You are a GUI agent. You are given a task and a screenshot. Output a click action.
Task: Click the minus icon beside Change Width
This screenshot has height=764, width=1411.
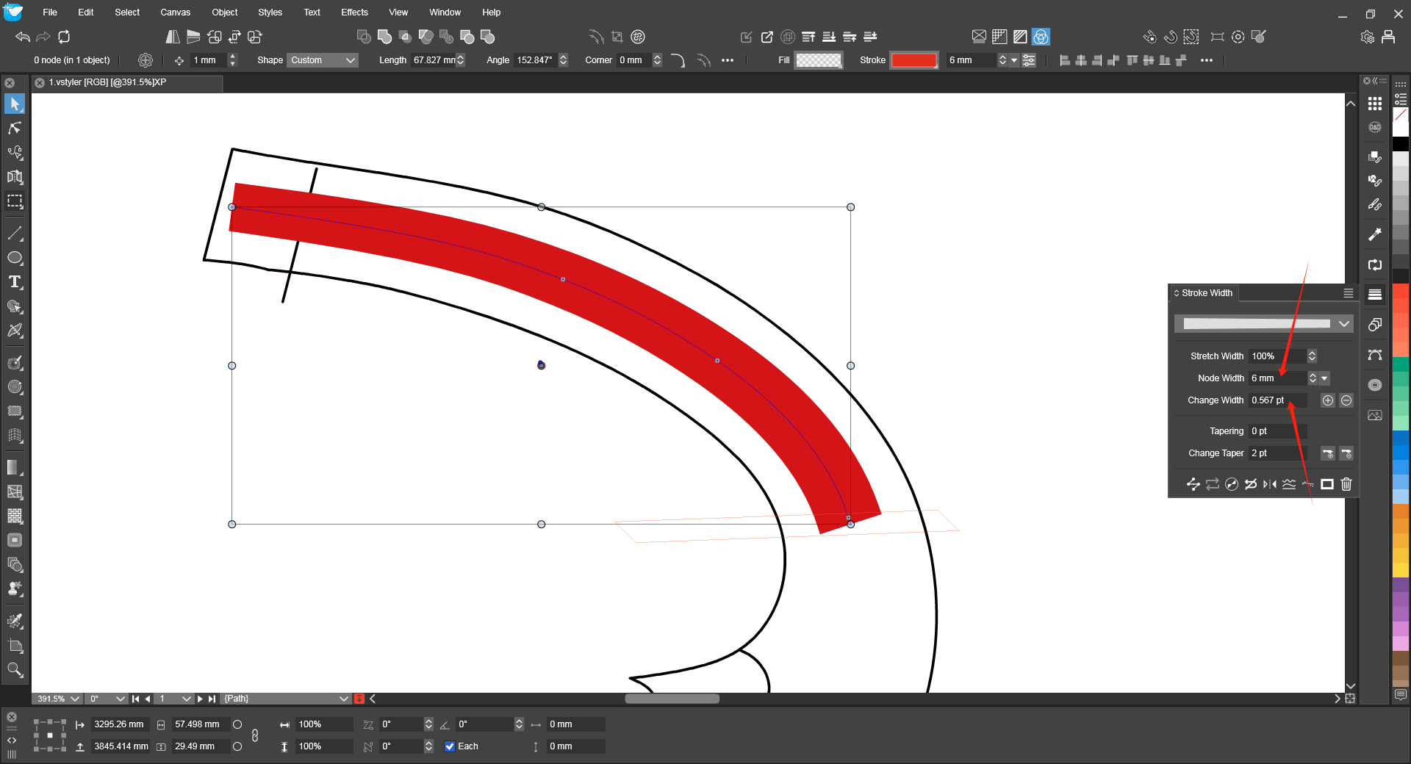coord(1346,400)
